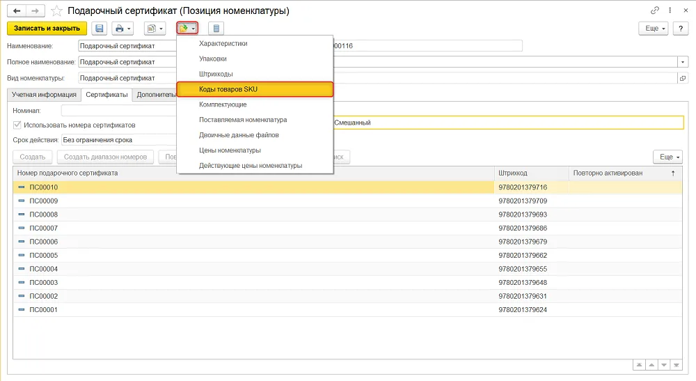Viewport: 696px width, 381px height.
Task: Choose 'Штрихкоды' menu item
Action: pos(255,74)
